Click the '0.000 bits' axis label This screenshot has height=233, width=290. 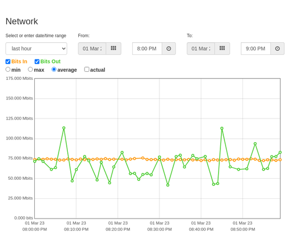tap(24, 218)
